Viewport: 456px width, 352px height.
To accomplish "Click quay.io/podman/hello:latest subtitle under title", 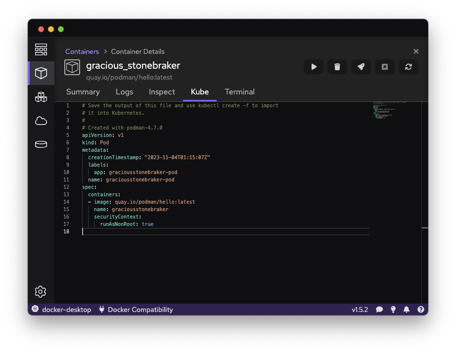I will tap(129, 77).
